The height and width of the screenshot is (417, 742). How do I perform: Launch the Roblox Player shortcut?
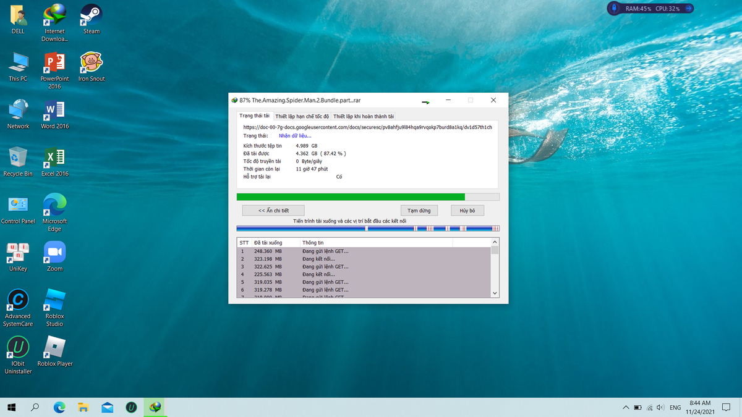54,352
